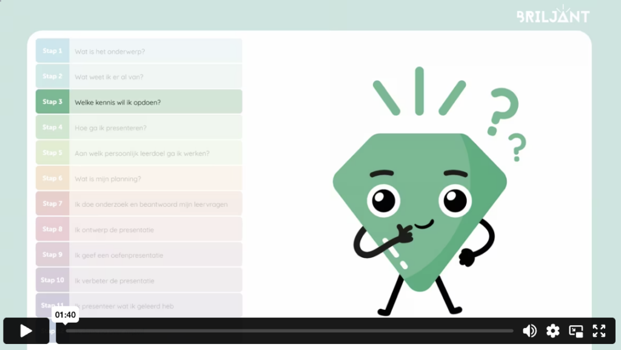The height and width of the screenshot is (350, 621).
Task: Choose Stap 5 about the persoonlijk leerdoel
Action: pyautogui.click(x=139, y=153)
